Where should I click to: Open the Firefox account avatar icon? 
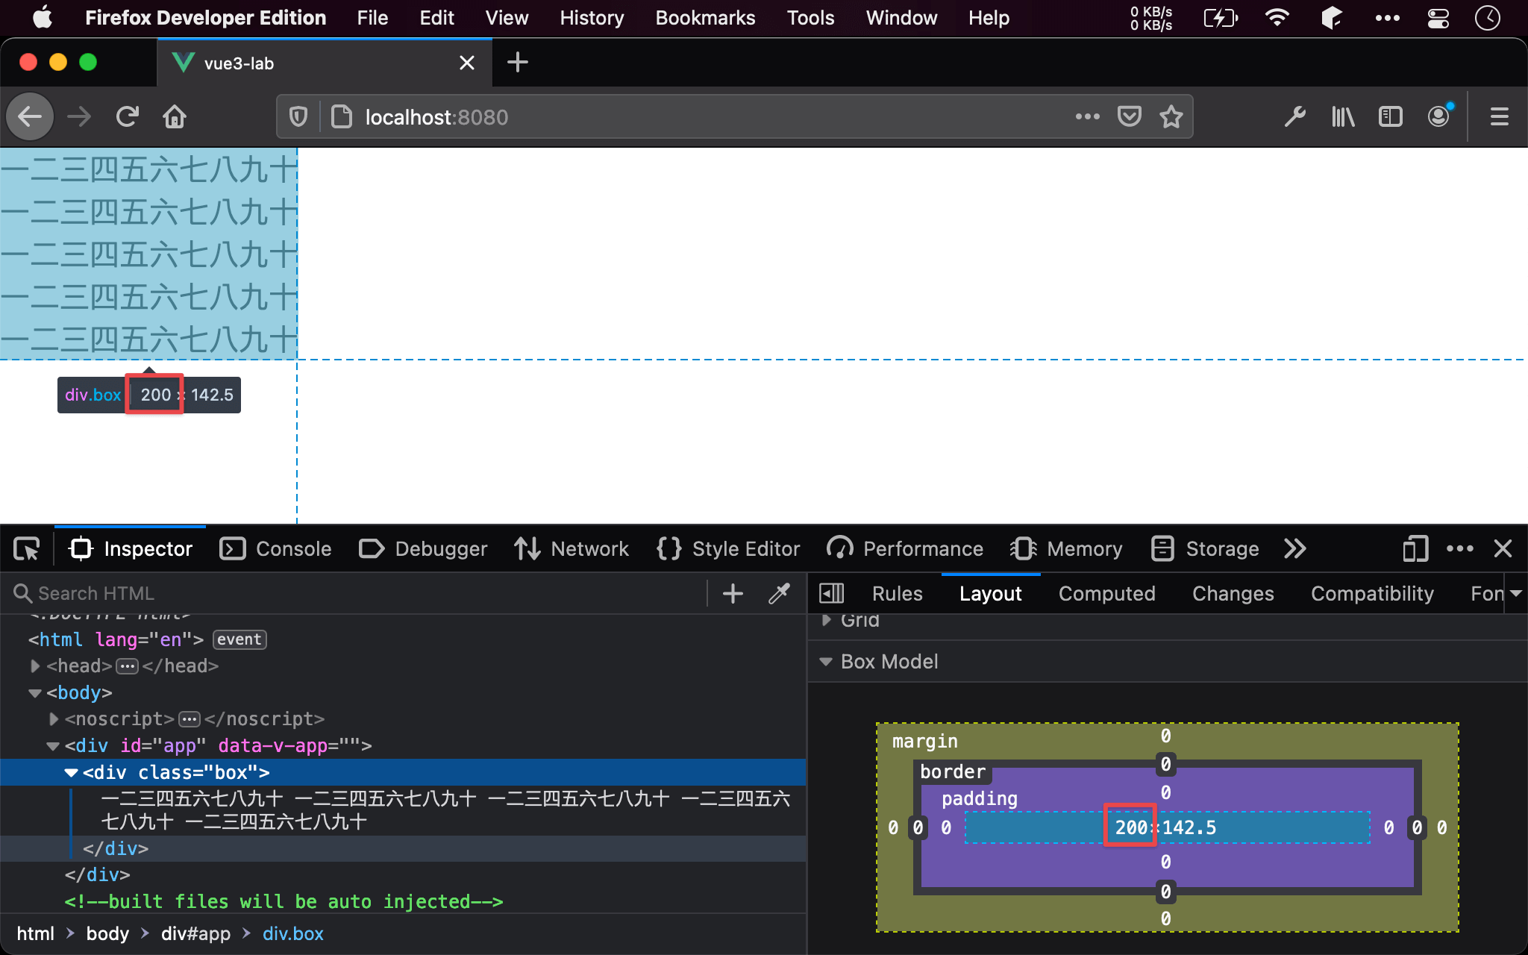(1439, 116)
